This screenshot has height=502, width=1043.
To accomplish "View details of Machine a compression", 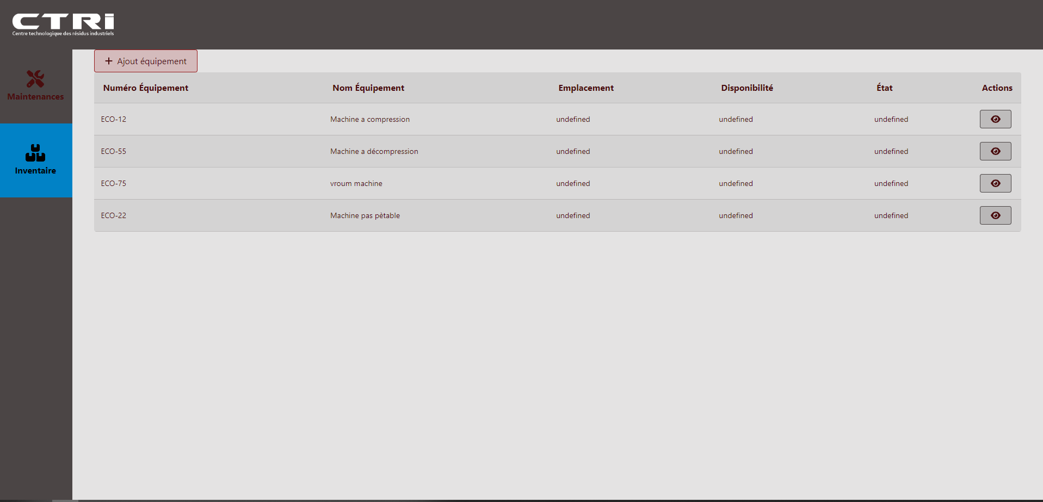I will pos(995,119).
